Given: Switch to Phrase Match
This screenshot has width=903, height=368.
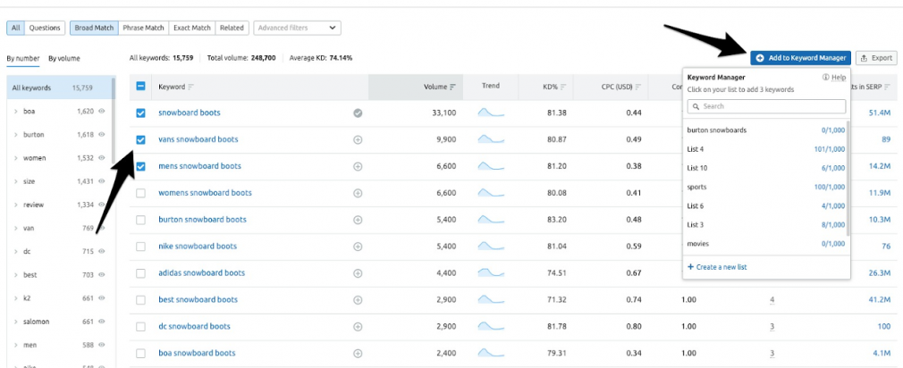Looking at the screenshot, I should [143, 28].
